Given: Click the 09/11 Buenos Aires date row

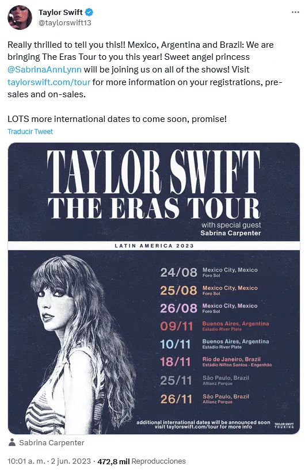Looking at the screenshot, I should coord(215,326).
